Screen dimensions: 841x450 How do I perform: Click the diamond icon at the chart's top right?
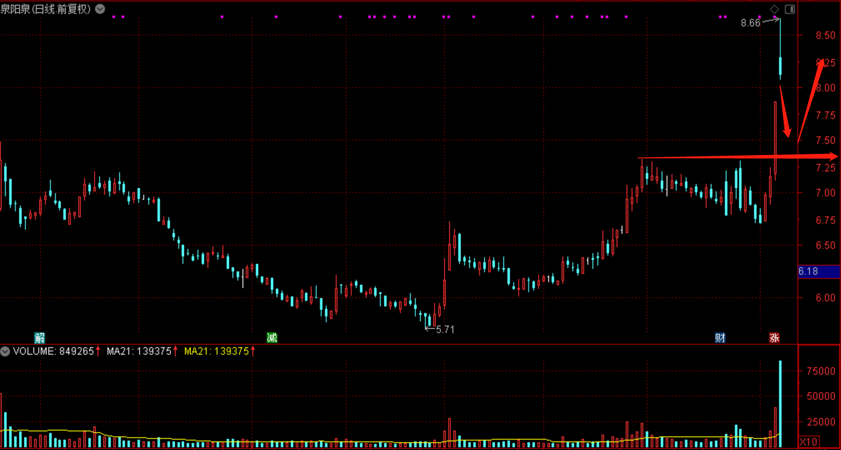pos(774,9)
